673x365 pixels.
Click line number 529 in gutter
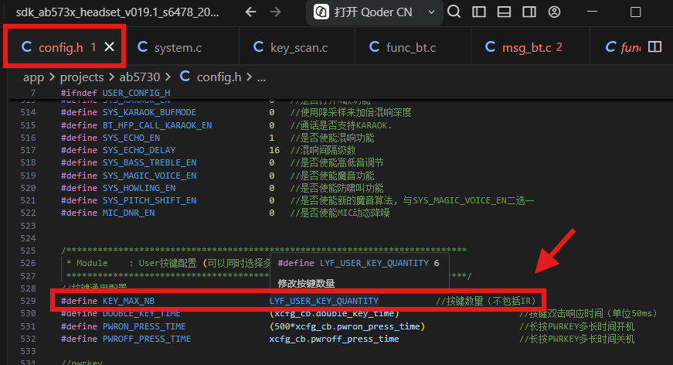pos(29,301)
